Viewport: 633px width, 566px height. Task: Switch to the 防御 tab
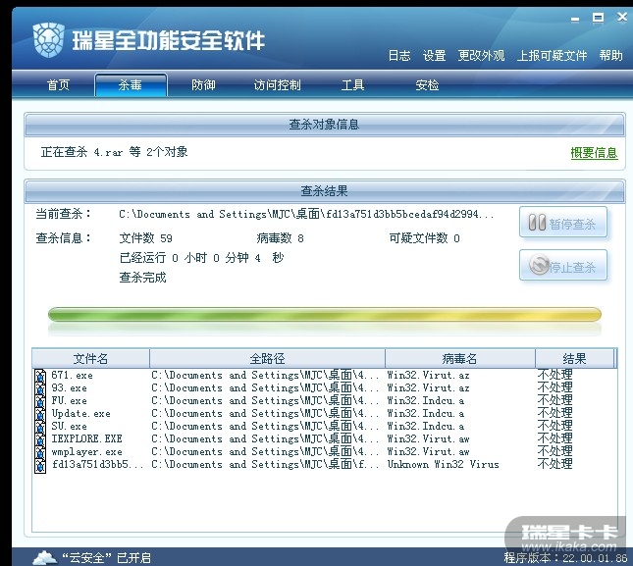[x=203, y=85]
